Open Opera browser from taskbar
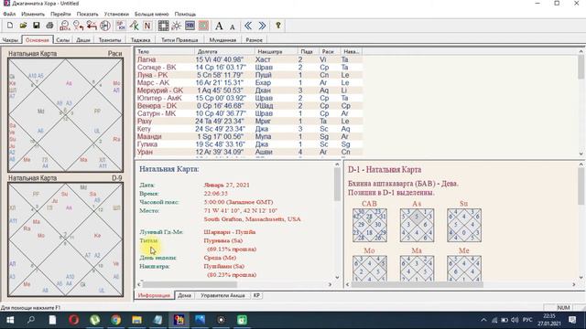Screen dimensions: 586x329 point(73,320)
